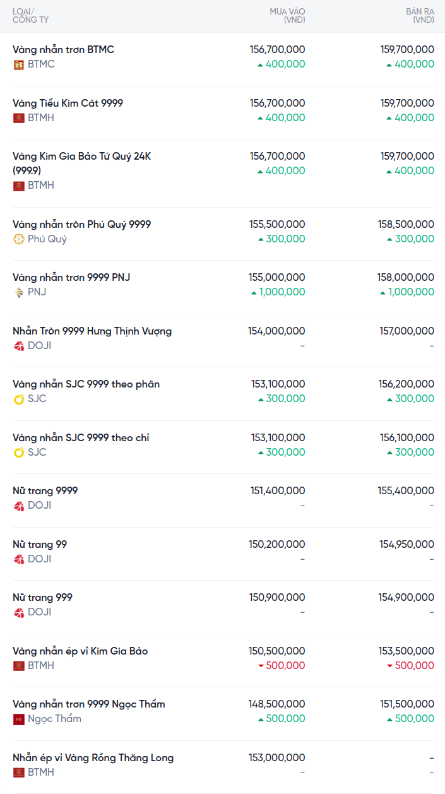Click Nữ trang 99 selling price 154,950,000
The width and height of the screenshot is (445, 794).
(x=406, y=544)
